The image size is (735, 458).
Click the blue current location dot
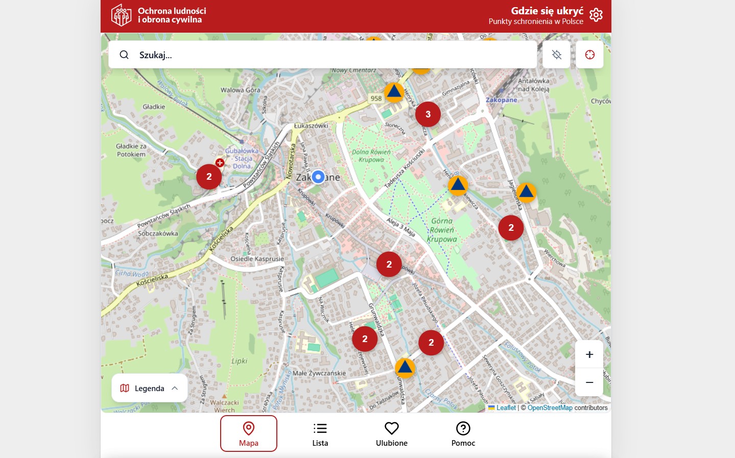point(318,177)
